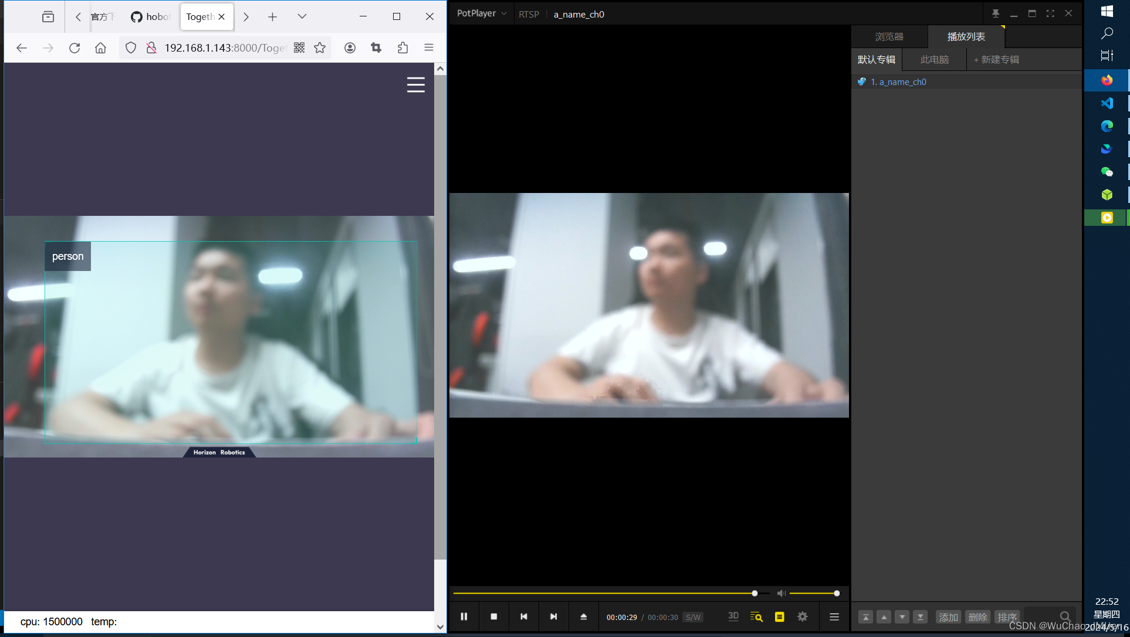Toggle 3D video mode in PotPlayer

tap(733, 616)
